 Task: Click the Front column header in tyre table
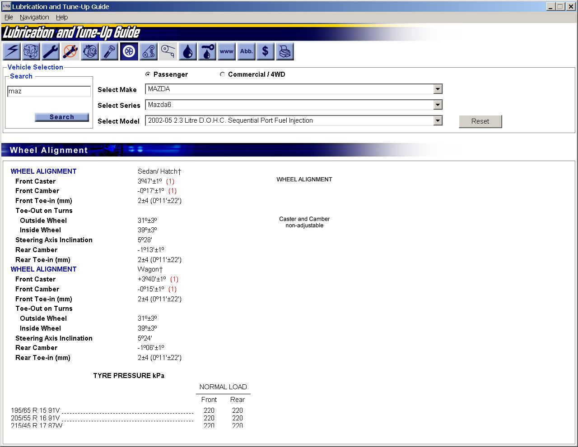209,400
